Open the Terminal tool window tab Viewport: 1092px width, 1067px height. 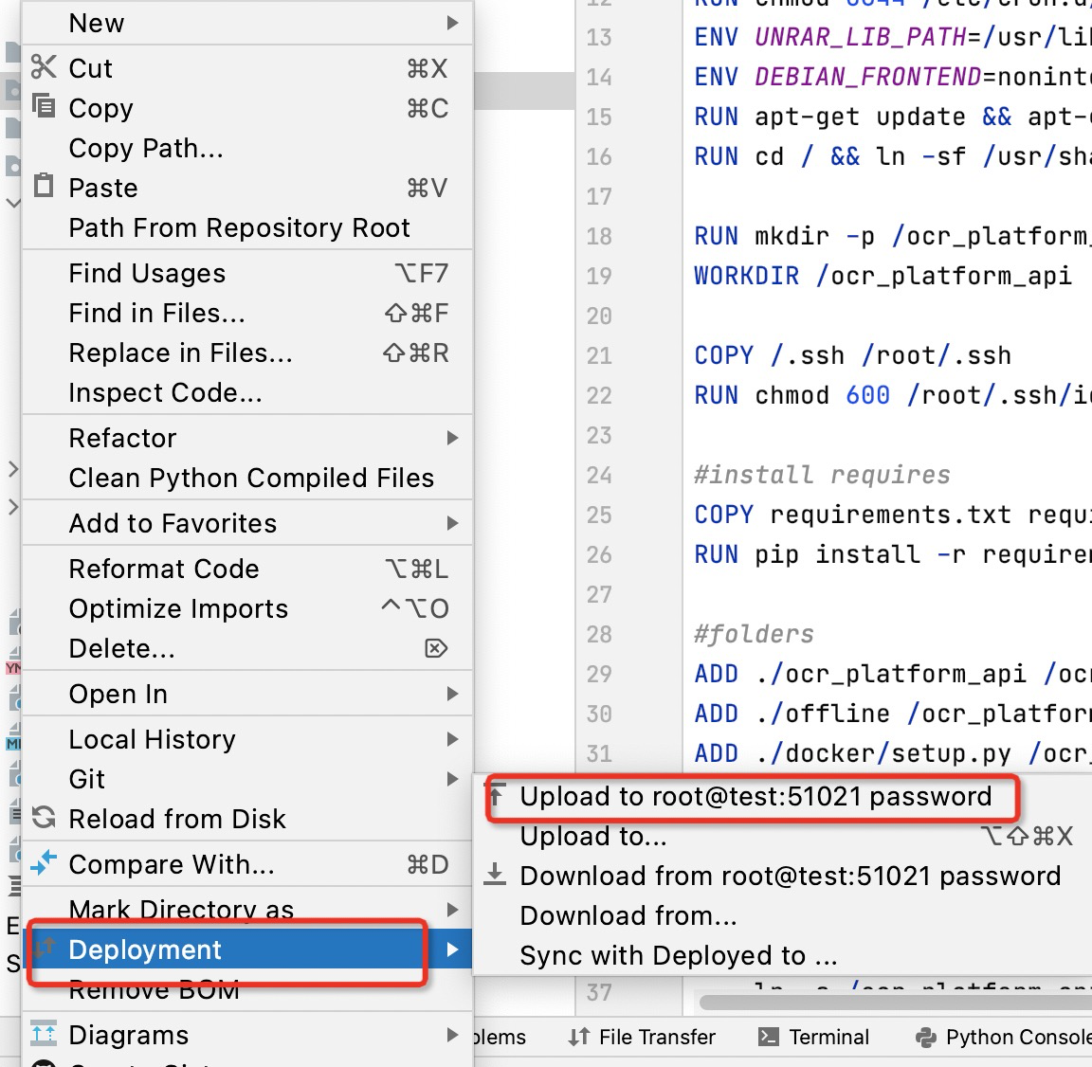point(815,1037)
